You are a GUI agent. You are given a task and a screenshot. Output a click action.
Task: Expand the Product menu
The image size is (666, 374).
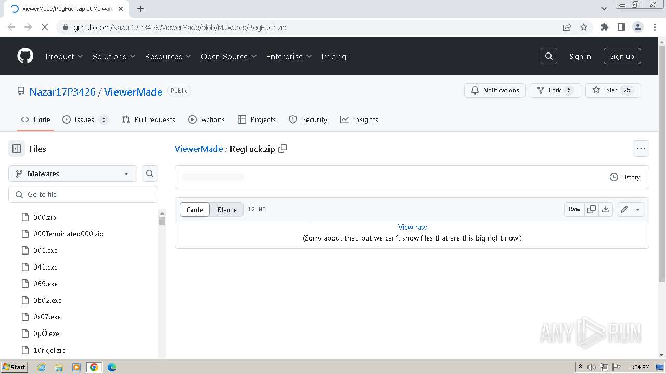tap(64, 56)
